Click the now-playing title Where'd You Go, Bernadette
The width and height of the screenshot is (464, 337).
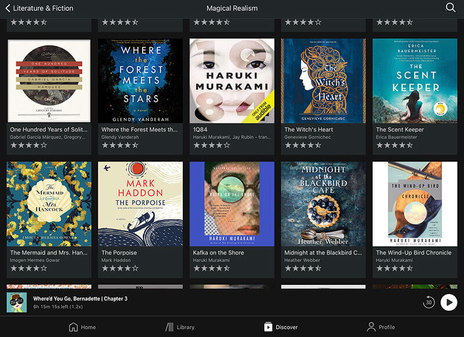pyautogui.click(x=80, y=299)
